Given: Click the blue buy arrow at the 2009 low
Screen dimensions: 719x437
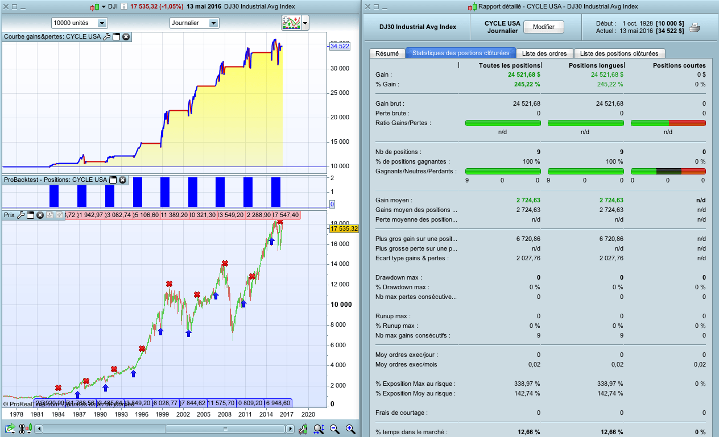Looking at the screenshot, I should (x=243, y=304).
